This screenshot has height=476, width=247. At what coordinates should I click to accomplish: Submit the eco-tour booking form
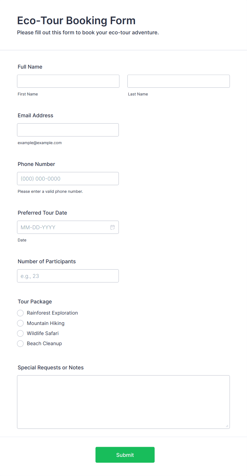click(125, 455)
